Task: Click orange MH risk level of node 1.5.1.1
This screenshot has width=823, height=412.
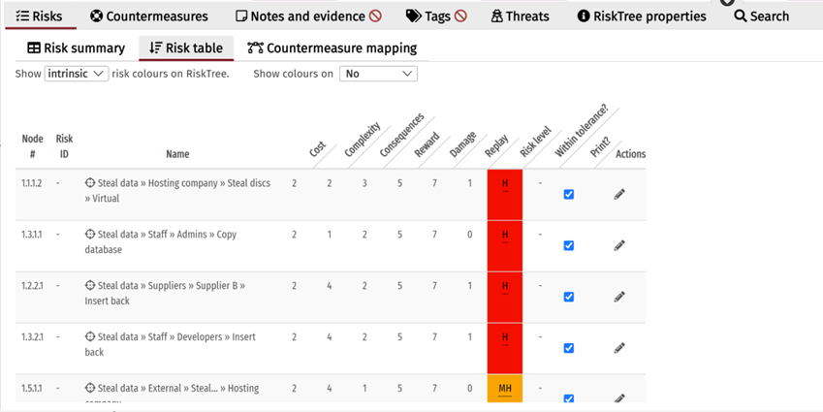Action: [x=505, y=389]
